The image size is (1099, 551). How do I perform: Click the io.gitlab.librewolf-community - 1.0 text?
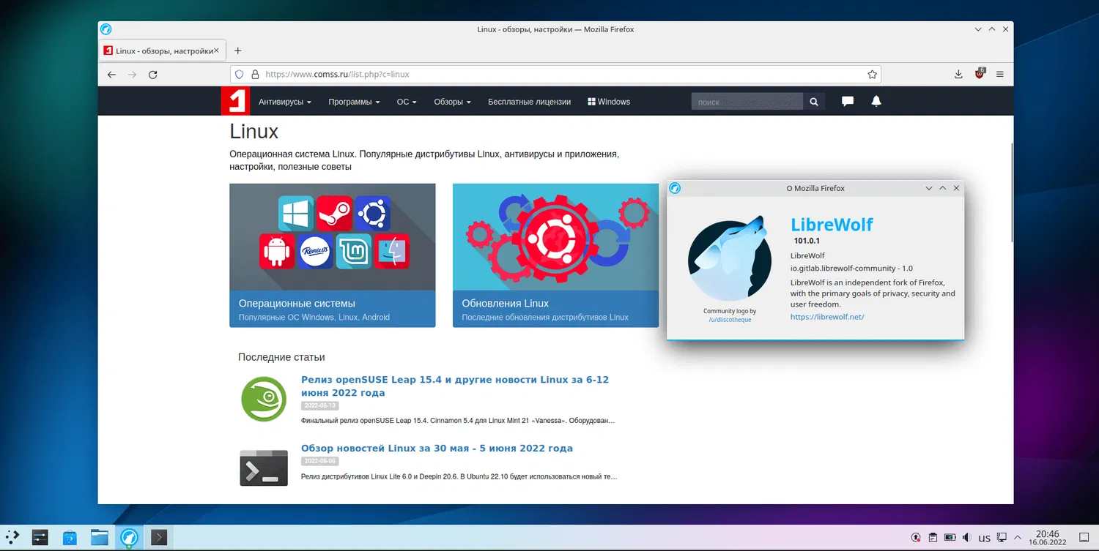pos(851,269)
